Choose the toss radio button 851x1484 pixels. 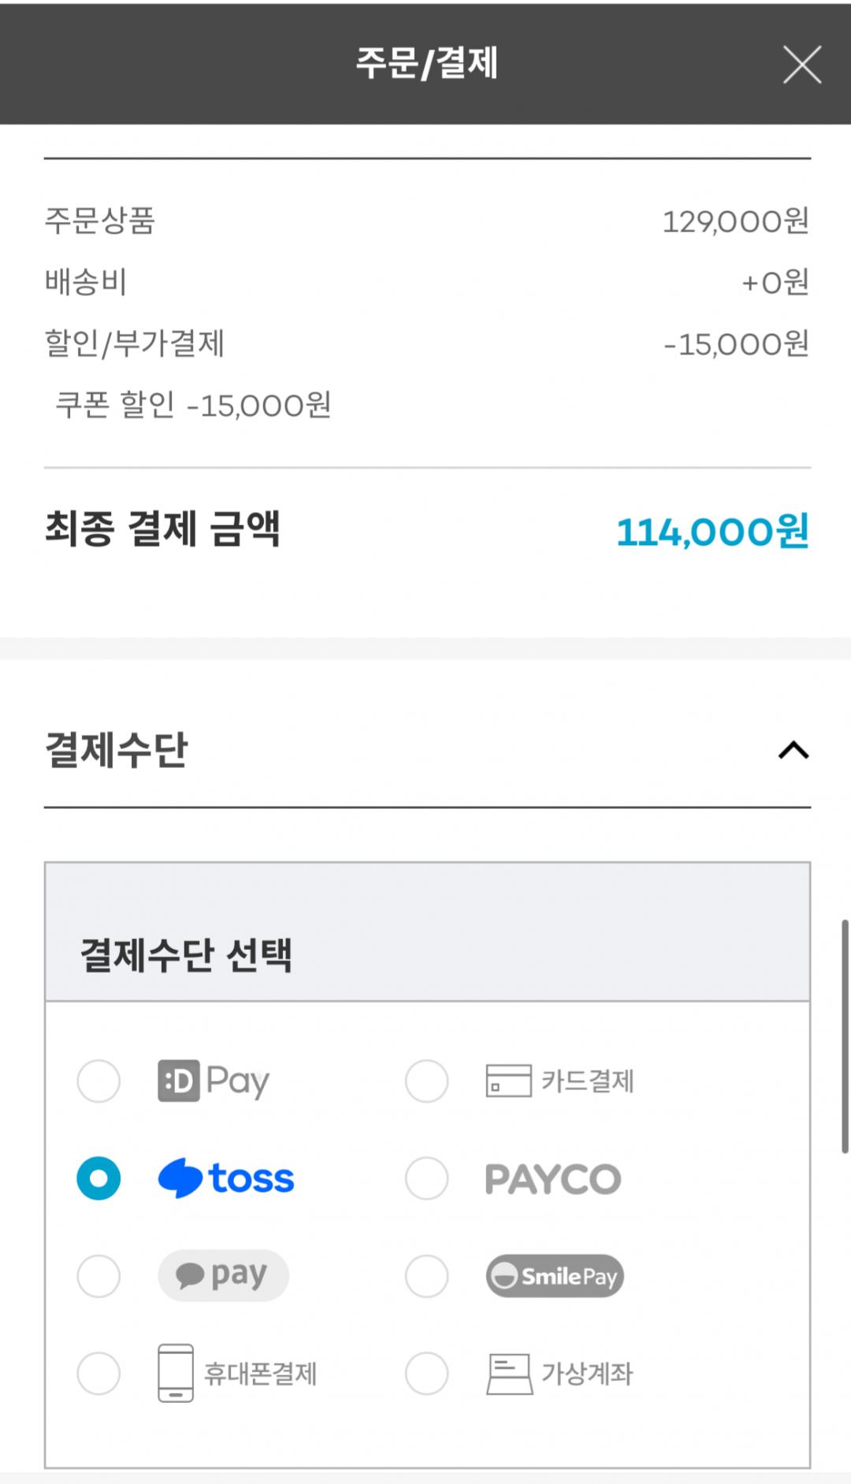[98, 1178]
